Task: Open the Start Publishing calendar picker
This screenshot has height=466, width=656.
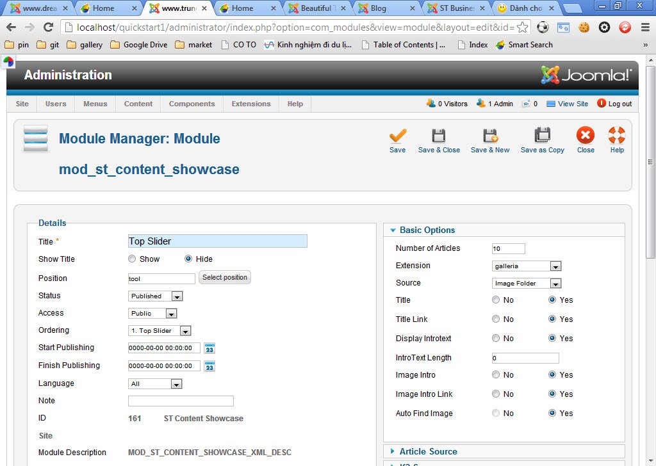Action: 209,348
